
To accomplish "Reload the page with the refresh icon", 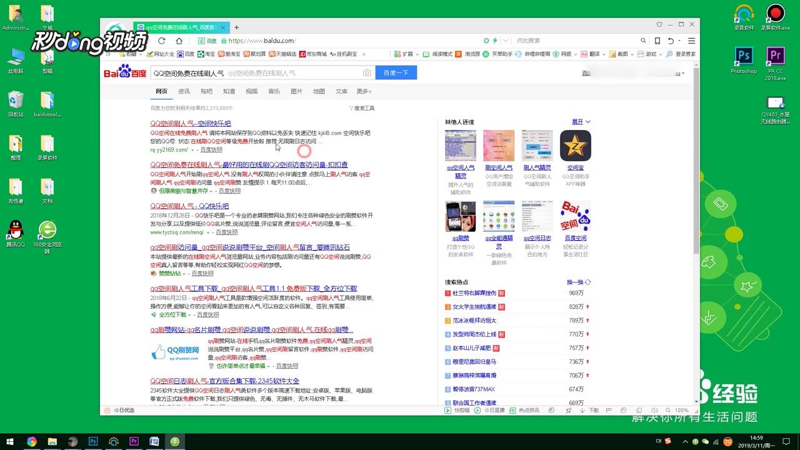I will pyautogui.click(x=162, y=41).
